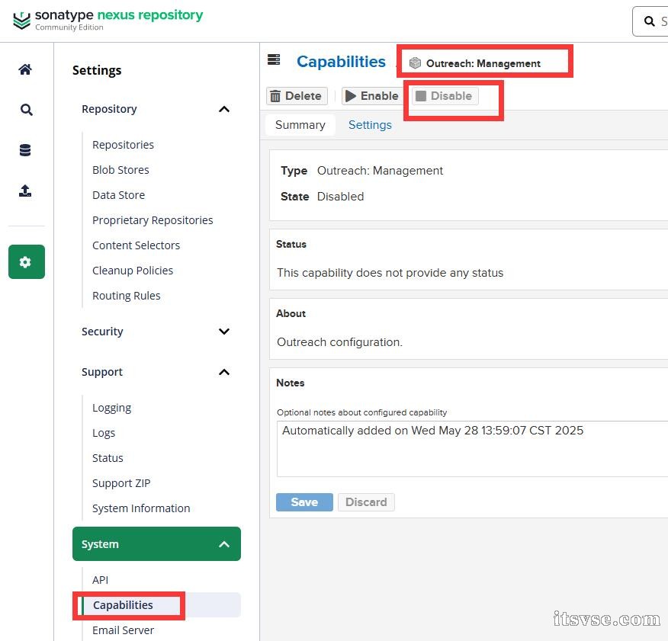Image resolution: width=668 pixels, height=641 pixels.
Task: Collapse the Repository section
Action: tap(224, 109)
